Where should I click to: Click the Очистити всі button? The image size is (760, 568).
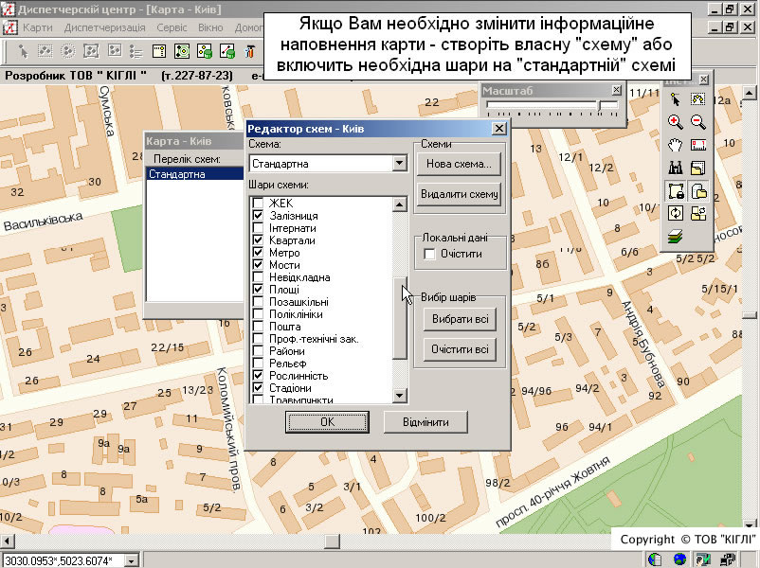[x=460, y=349]
